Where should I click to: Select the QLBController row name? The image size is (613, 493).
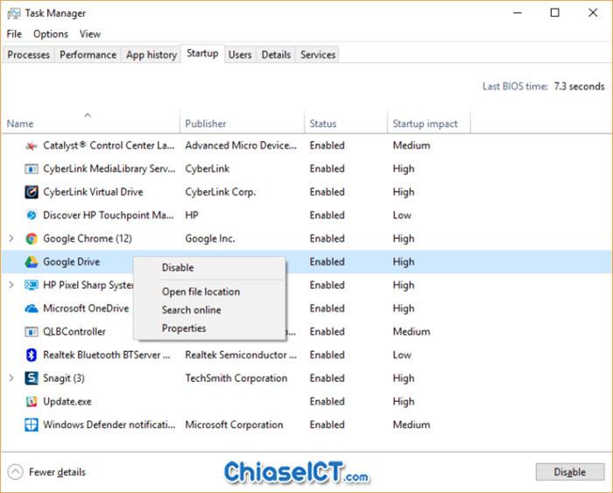click(x=74, y=332)
